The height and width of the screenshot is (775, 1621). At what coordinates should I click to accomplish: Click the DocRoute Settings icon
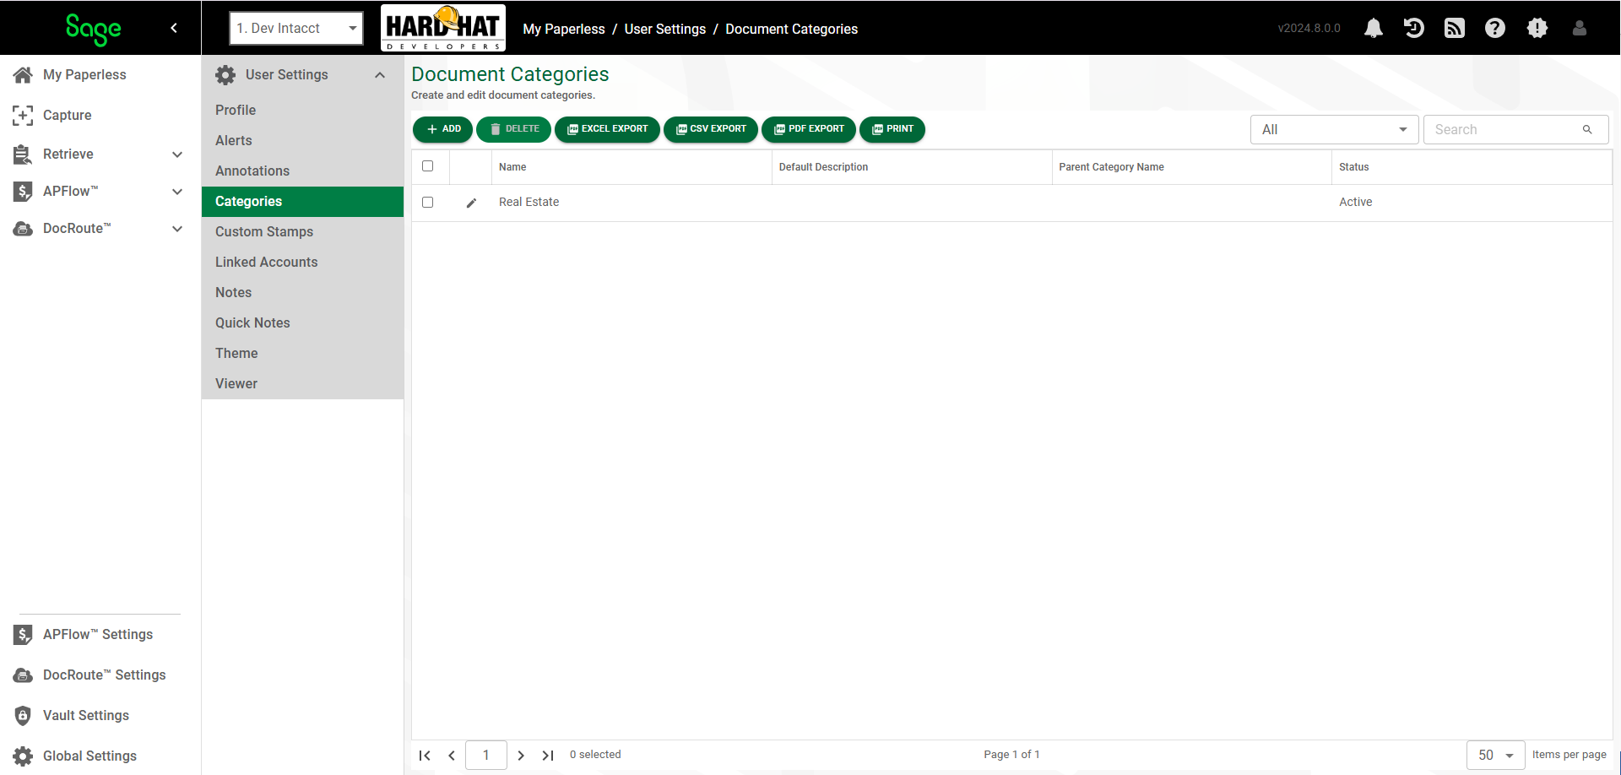coord(23,675)
